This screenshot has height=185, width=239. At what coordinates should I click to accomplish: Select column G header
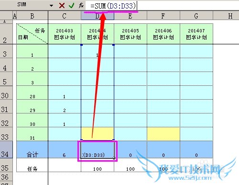pyautogui.click(x=196, y=16)
